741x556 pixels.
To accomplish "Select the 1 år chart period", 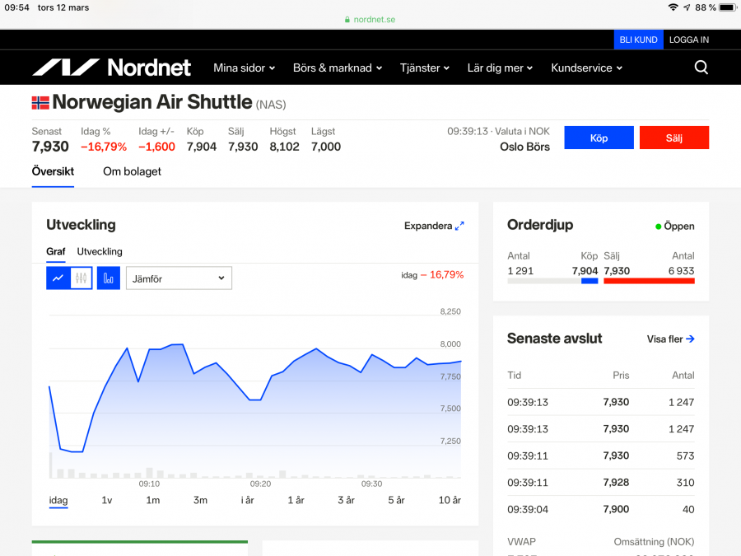I will (296, 500).
